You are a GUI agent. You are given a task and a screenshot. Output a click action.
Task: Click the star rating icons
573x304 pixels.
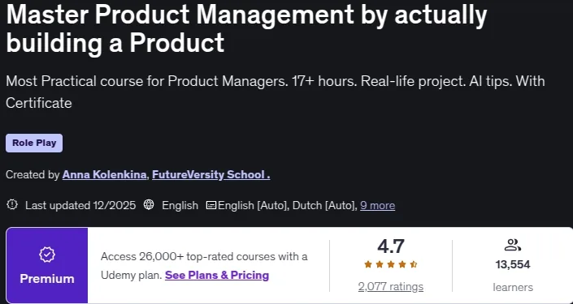coord(391,264)
